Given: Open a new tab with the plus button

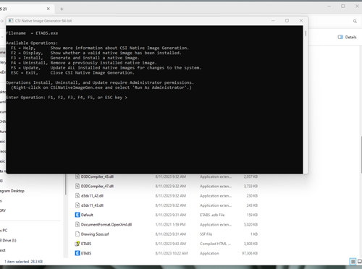Looking at the screenshot, I should click(62, 9).
